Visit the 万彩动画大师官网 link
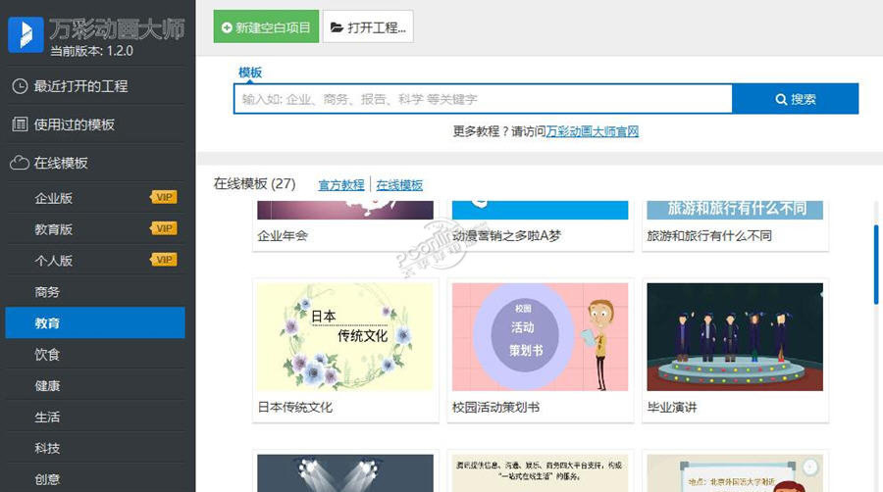 [592, 131]
